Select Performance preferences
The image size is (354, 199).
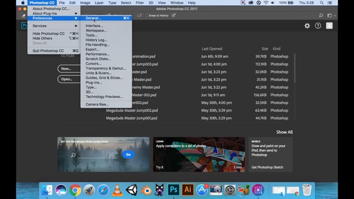[106, 54]
